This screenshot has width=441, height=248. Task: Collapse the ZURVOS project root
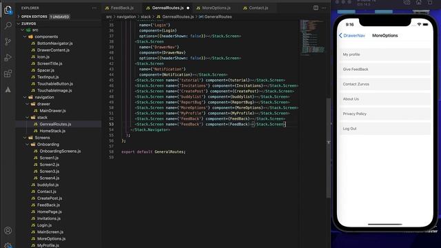click(29, 23)
